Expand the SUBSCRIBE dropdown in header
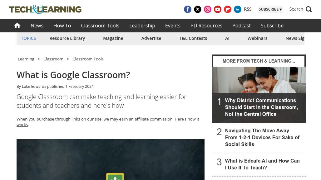 (x=270, y=9)
